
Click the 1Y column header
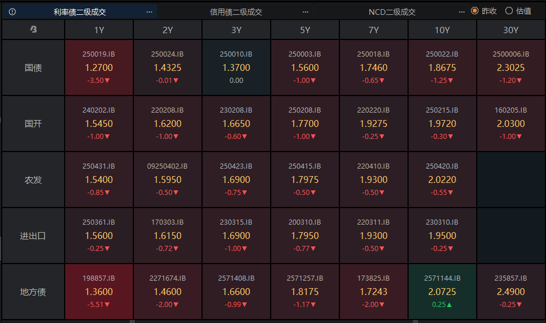[99, 30]
